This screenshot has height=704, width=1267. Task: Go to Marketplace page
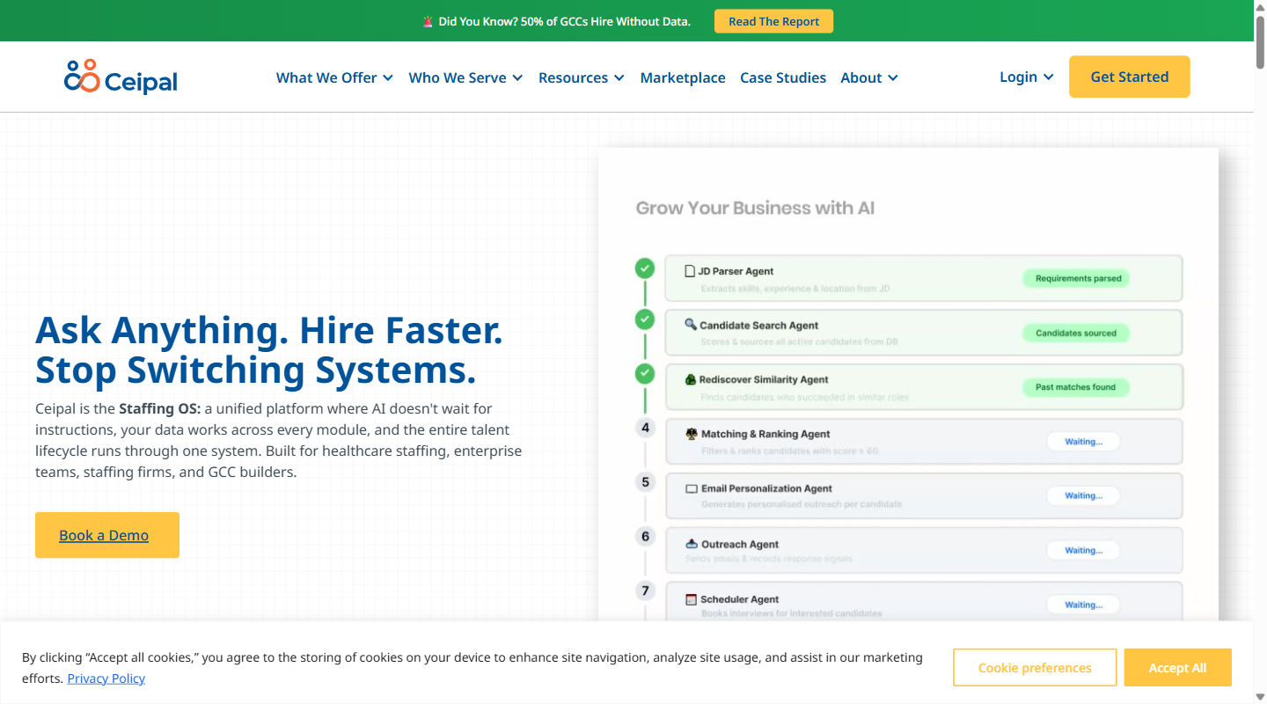pos(683,77)
